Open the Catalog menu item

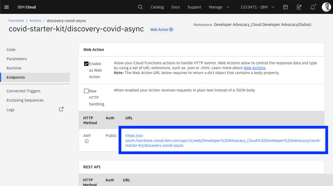(157, 7)
